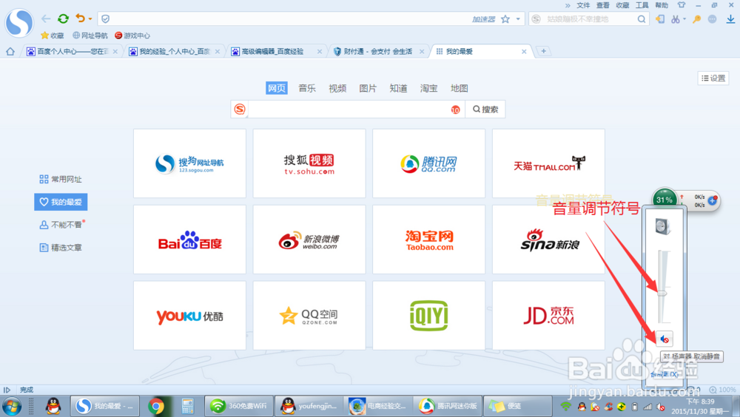This screenshot has width=740, height=417.
Task: Click the orange undo/restore closed tab icon
Action: [80, 19]
